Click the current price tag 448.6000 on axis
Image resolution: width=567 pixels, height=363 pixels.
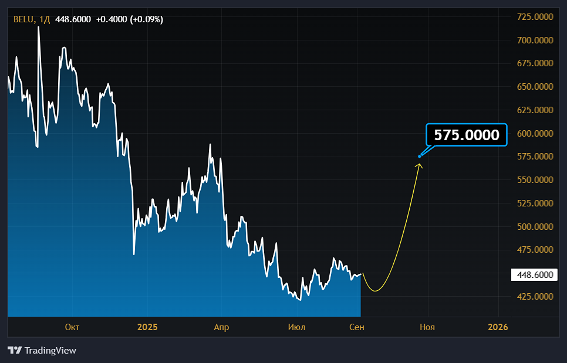tap(534, 275)
